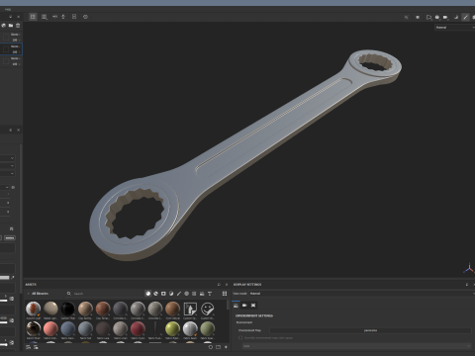Open the blend mode dropdown of bottom layer
The width and height of the screenshot is (475, 356).
pyautogui.click(x=16, y=58)
